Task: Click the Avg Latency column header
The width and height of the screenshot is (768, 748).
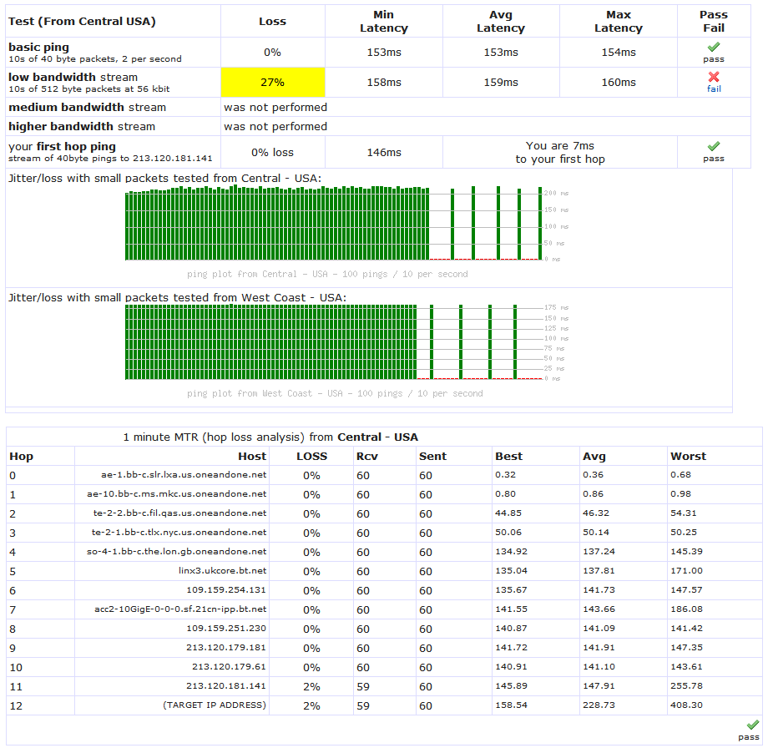Action: pyautogui.click(x=501, y=21)
